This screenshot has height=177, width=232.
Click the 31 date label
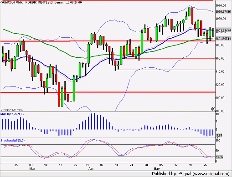pyautogui.click(x=87, y=165)
